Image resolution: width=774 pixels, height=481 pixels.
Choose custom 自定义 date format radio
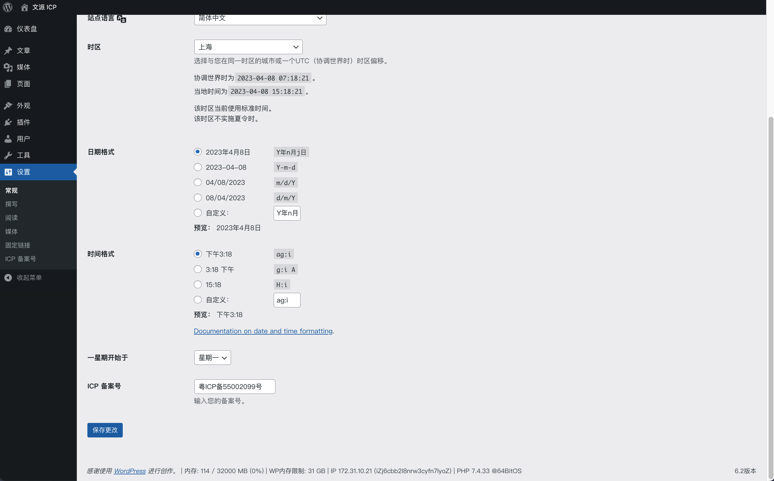tap(198, 213)
